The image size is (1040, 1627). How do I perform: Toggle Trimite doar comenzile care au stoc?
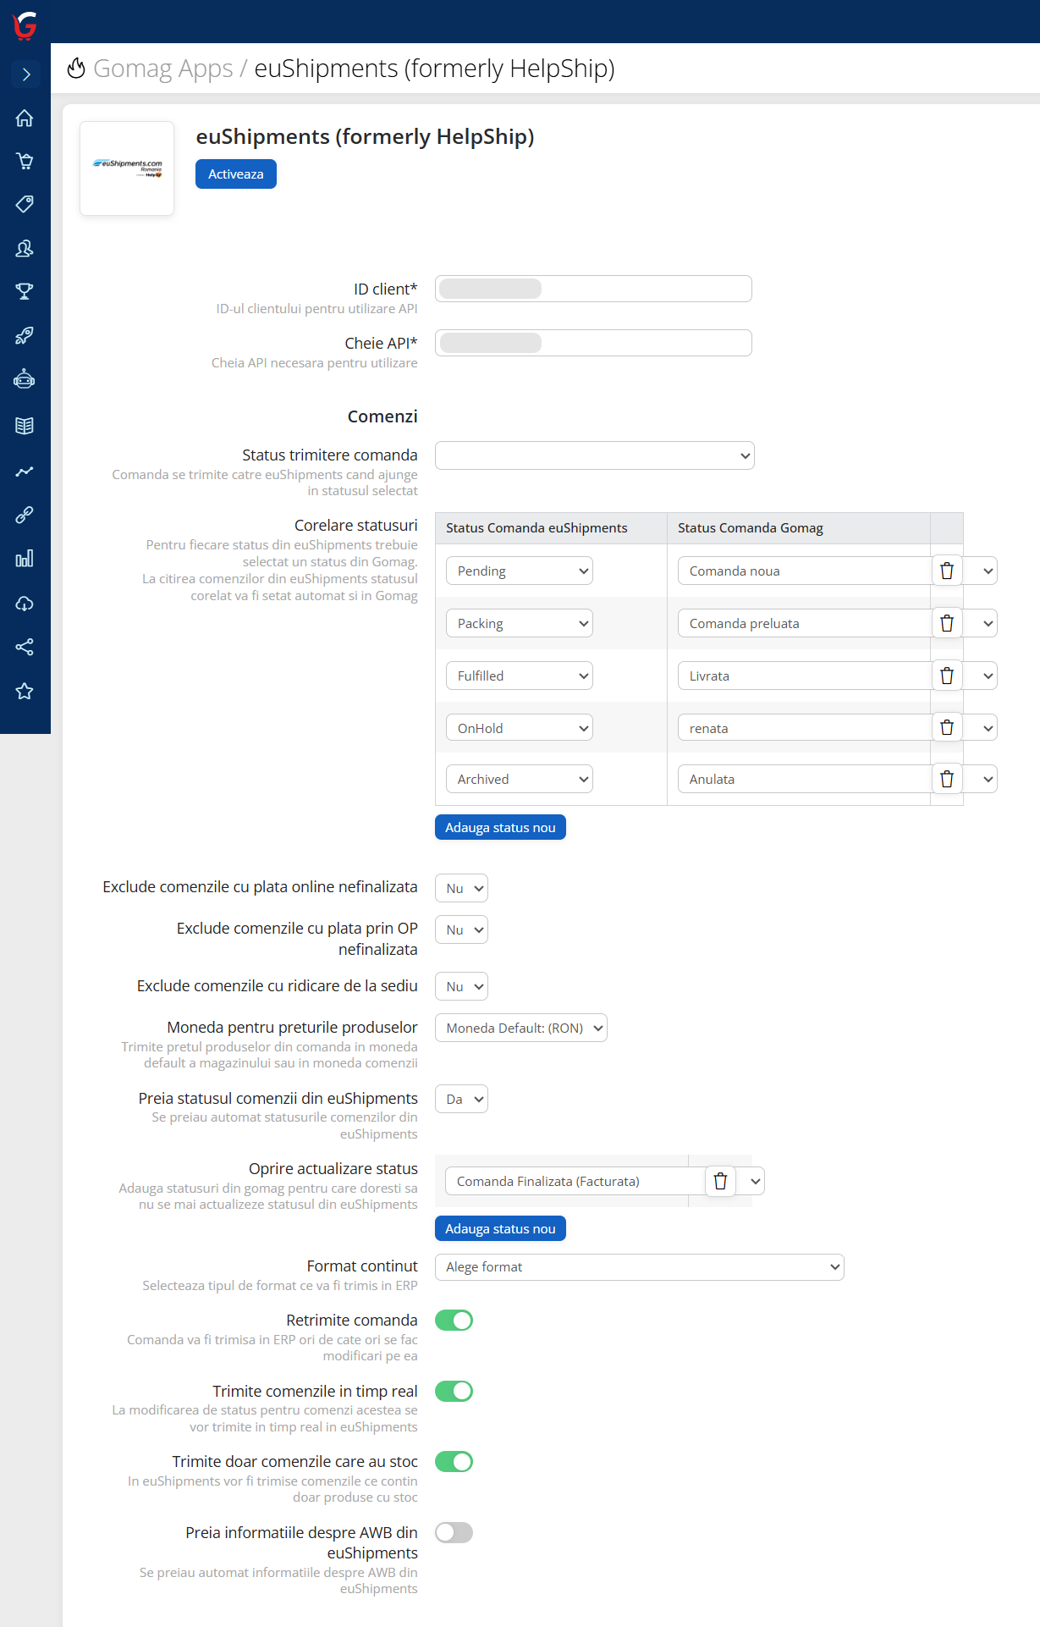click(x=454, y=1462)
